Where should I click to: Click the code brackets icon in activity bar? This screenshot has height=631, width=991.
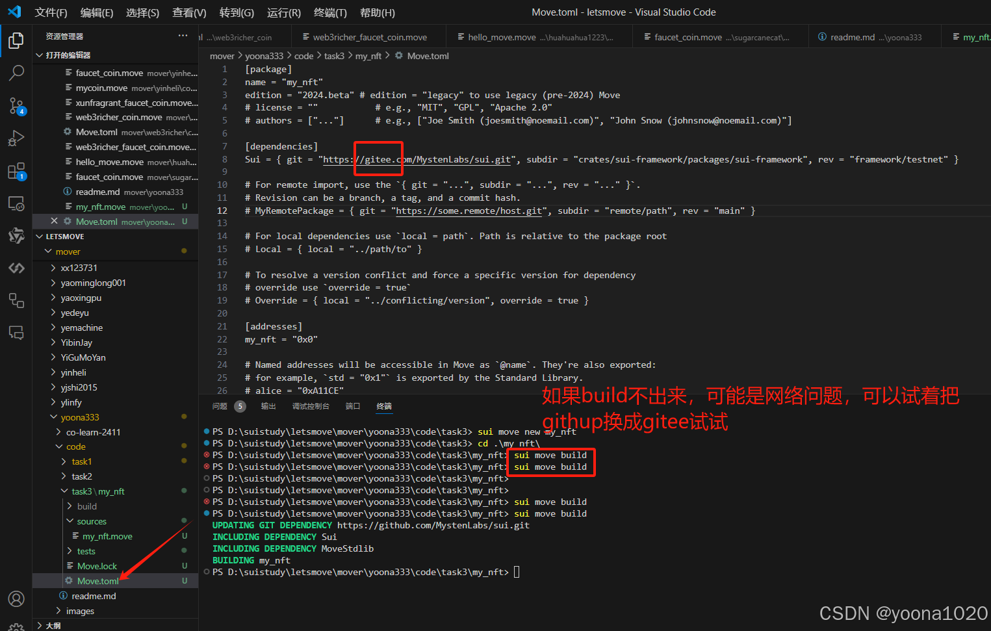pyautogui.click(x=16, y=268)
